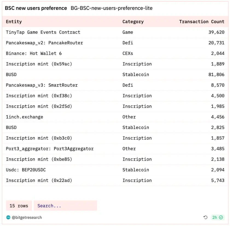Select the 1inch.exchange entity cell
The height and width of the screenshot is (226, 230).
tap(25, 117)
